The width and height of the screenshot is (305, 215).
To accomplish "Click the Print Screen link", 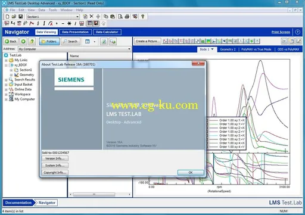I will [x=281, y=32].
